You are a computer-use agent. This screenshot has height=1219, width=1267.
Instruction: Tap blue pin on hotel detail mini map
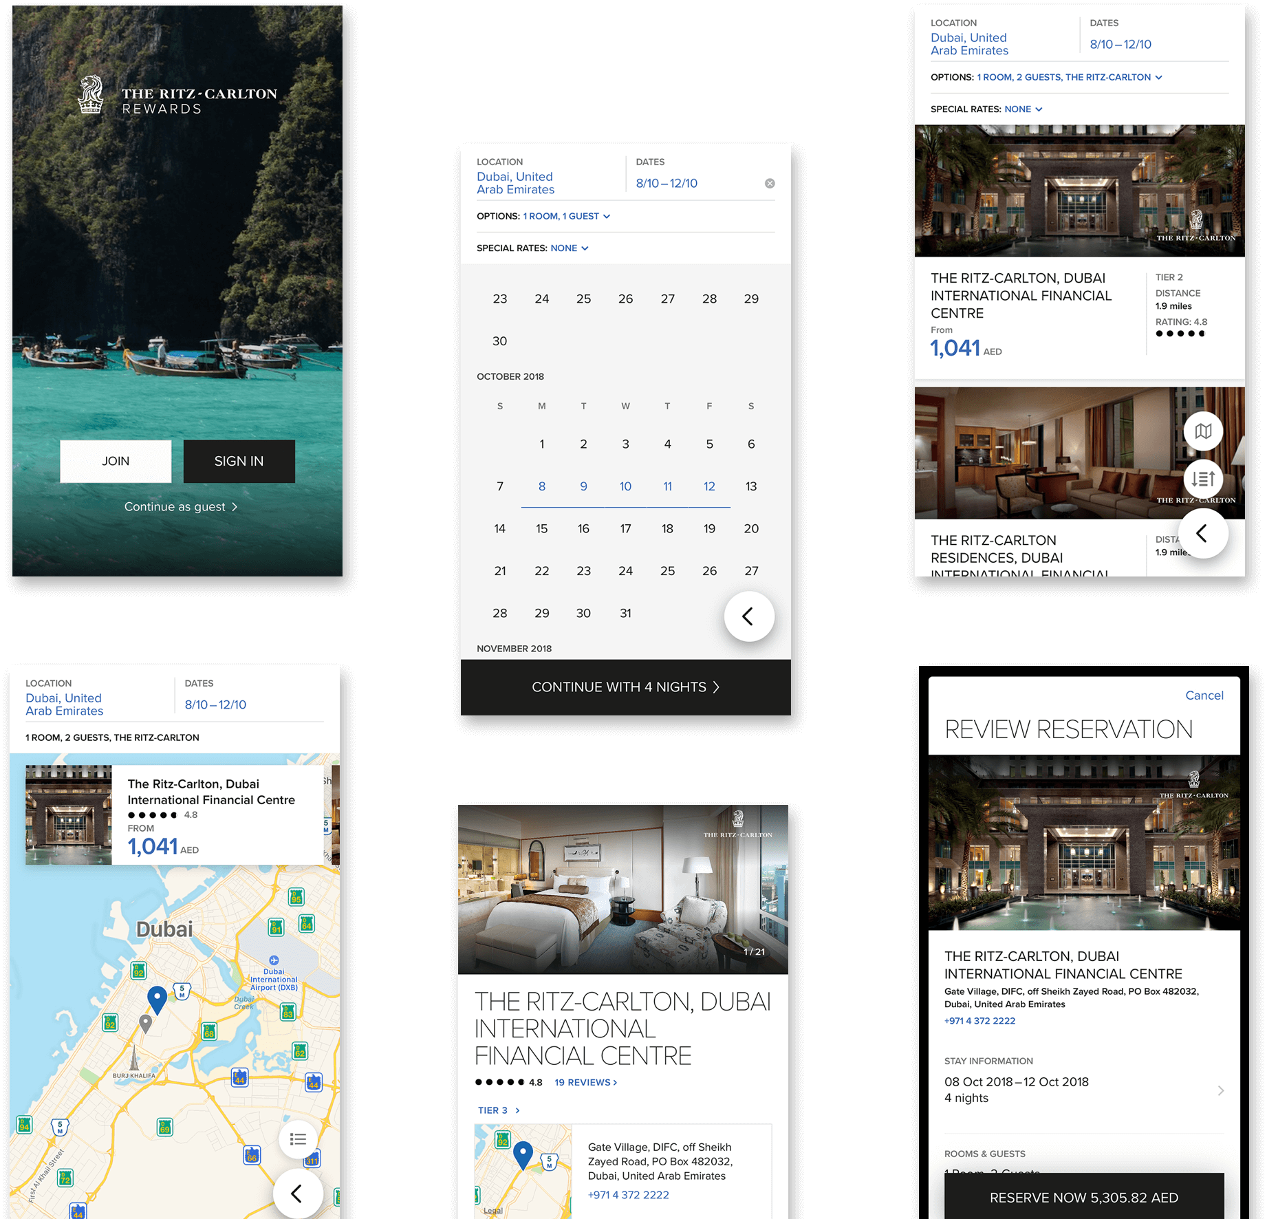click(x=523, y=1156)
